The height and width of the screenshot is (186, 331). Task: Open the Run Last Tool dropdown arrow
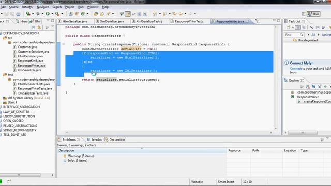(x=62, y=14)
